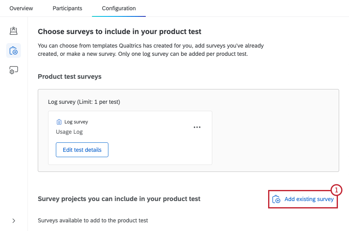This screenshot has height=231, width=349.
Task: Click the Choose surveys to include heading
Action: click(x=119, y=32)
